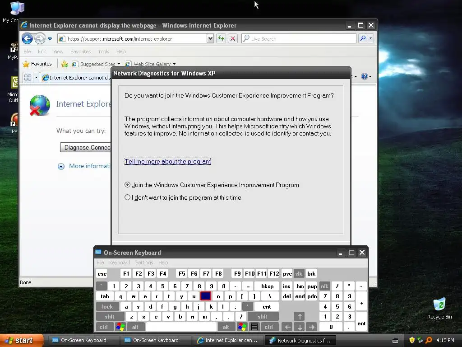The image size is (462, 347).
Task: Click the Diagnose Connection Problems button
Action: point(85,147)
